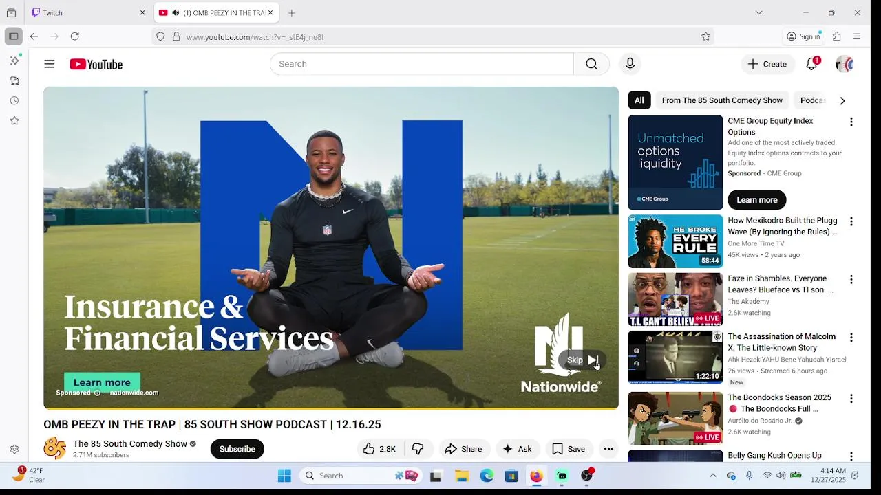Screen dimensions: 881x495
Task: Open browser extensions puzzle icon
Action: point(837,36)
